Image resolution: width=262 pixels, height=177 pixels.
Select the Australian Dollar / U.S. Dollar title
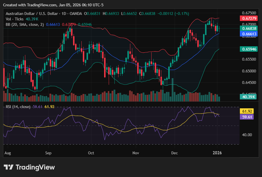pos(32,14)
